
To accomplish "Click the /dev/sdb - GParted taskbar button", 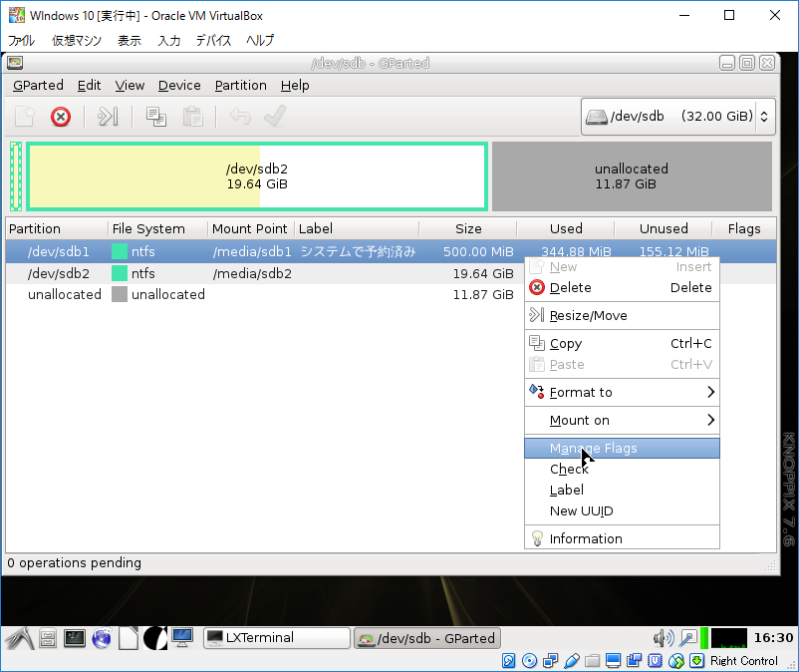I will [427, 638].
